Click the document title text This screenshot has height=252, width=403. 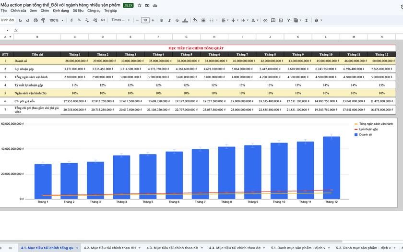point(60,5)
